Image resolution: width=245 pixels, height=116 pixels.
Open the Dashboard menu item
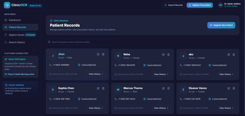(20, 20)
